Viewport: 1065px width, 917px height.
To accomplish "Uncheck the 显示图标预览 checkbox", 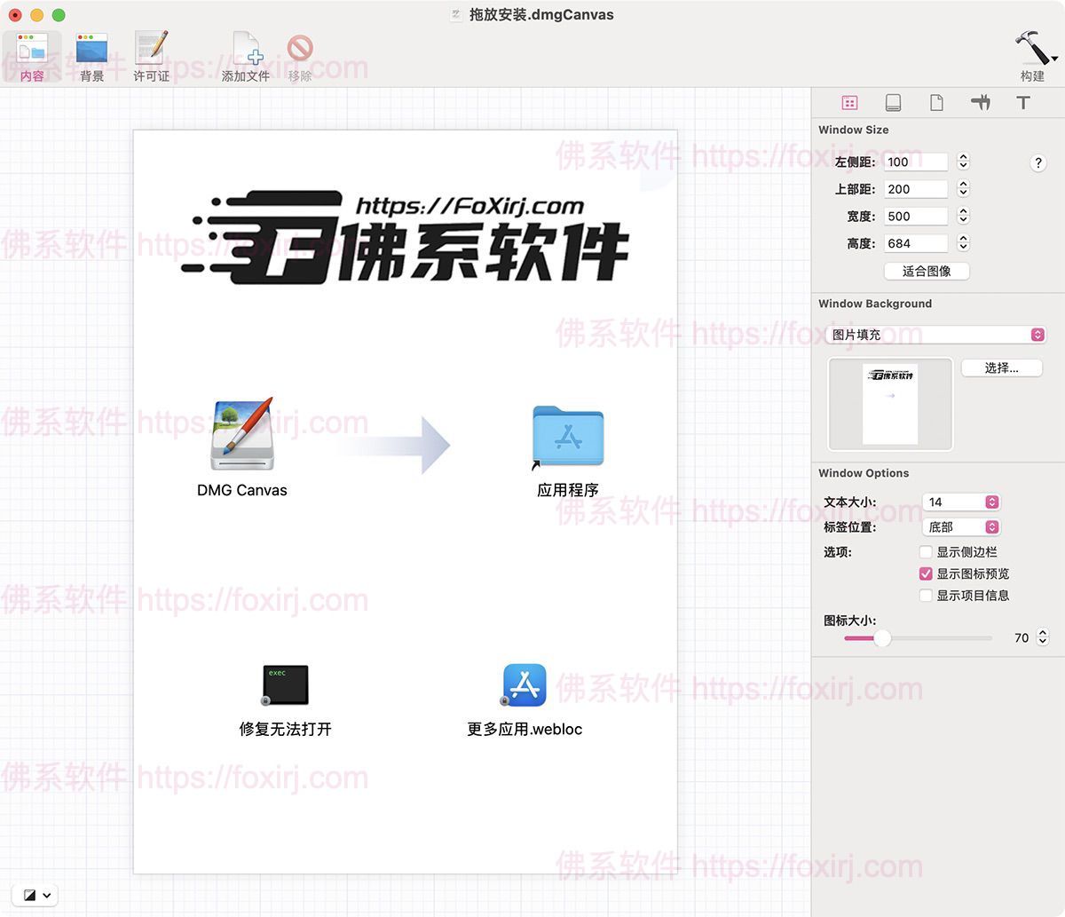I will click(x=926, y=573).
